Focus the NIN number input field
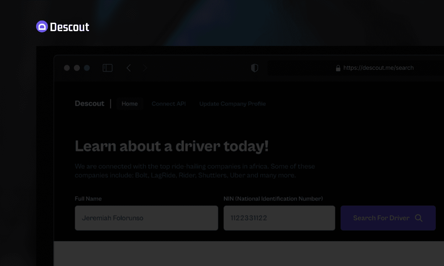Viewport: 444px width, 266px height. click(x=279, y=218)
